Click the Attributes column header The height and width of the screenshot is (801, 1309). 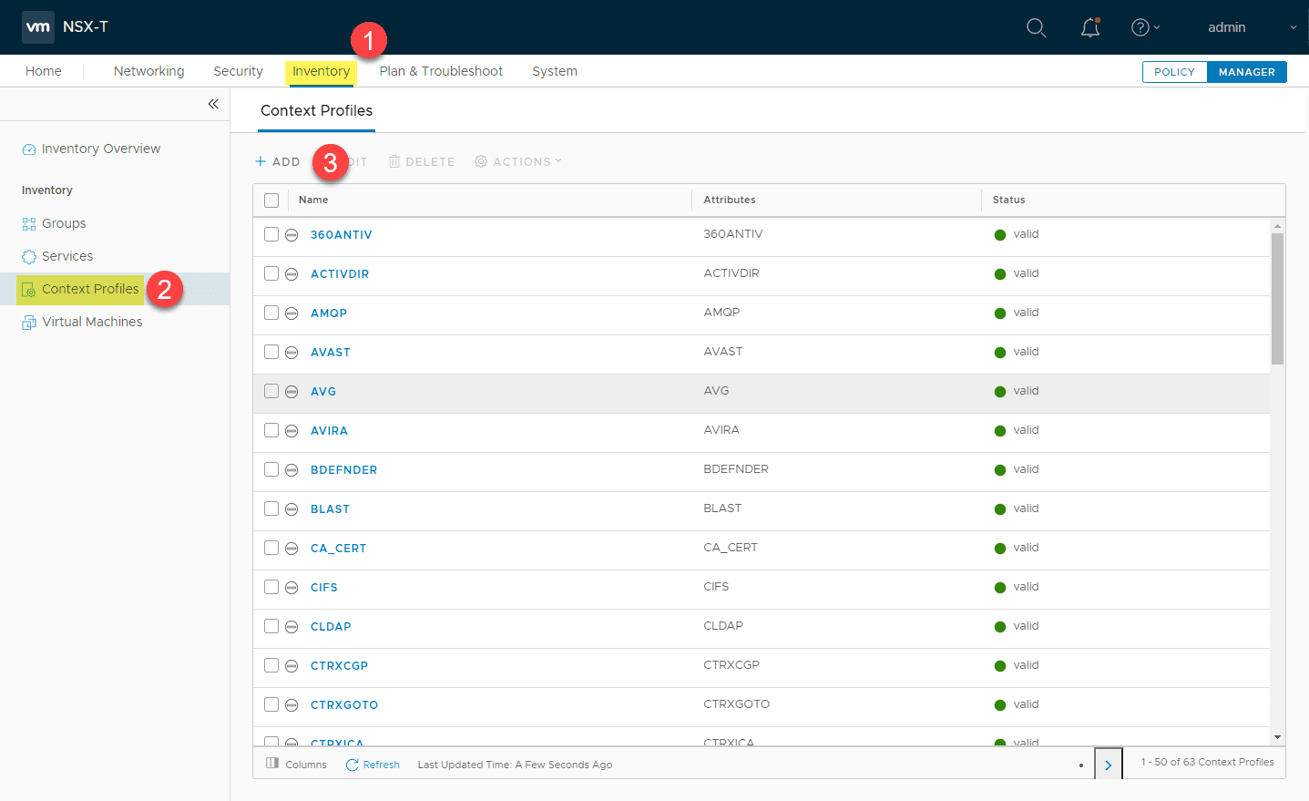pos(730,200)
